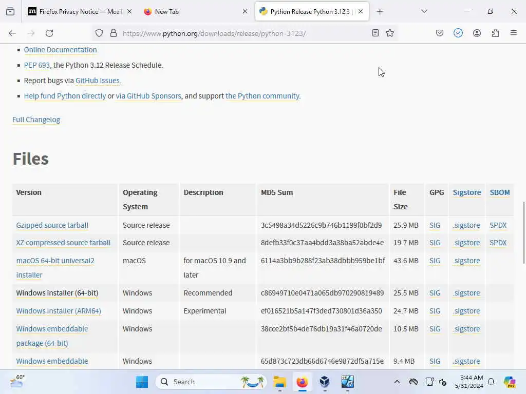Close the New Tab tab

tap(245, 11)
